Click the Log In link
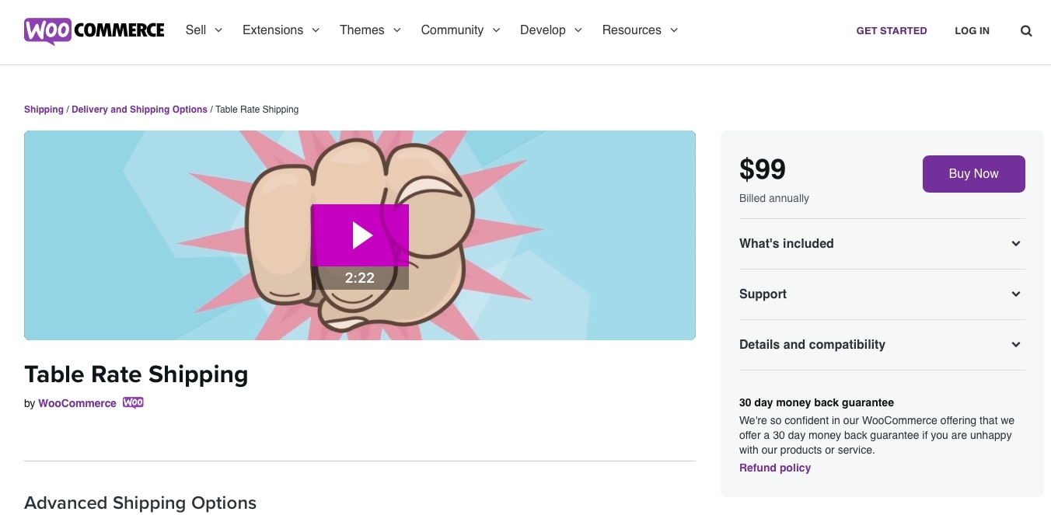Viewport: 1051px width, 515px height. pyautogui.click(x=972, y=31)
